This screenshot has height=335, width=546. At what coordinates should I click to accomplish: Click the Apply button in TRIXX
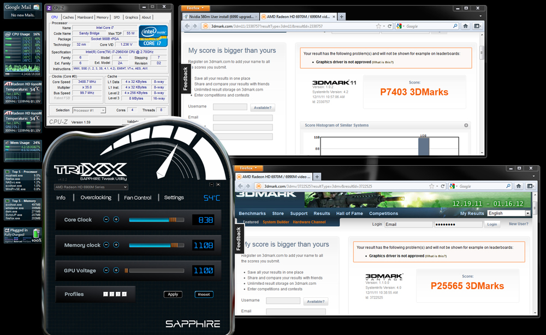[x=173, y=294]
